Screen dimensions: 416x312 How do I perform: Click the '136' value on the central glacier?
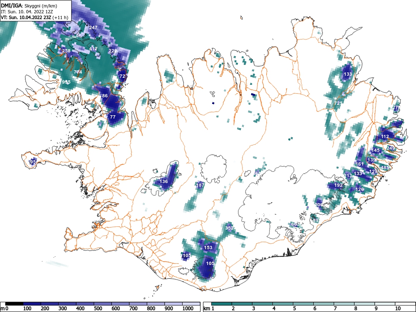163,181
